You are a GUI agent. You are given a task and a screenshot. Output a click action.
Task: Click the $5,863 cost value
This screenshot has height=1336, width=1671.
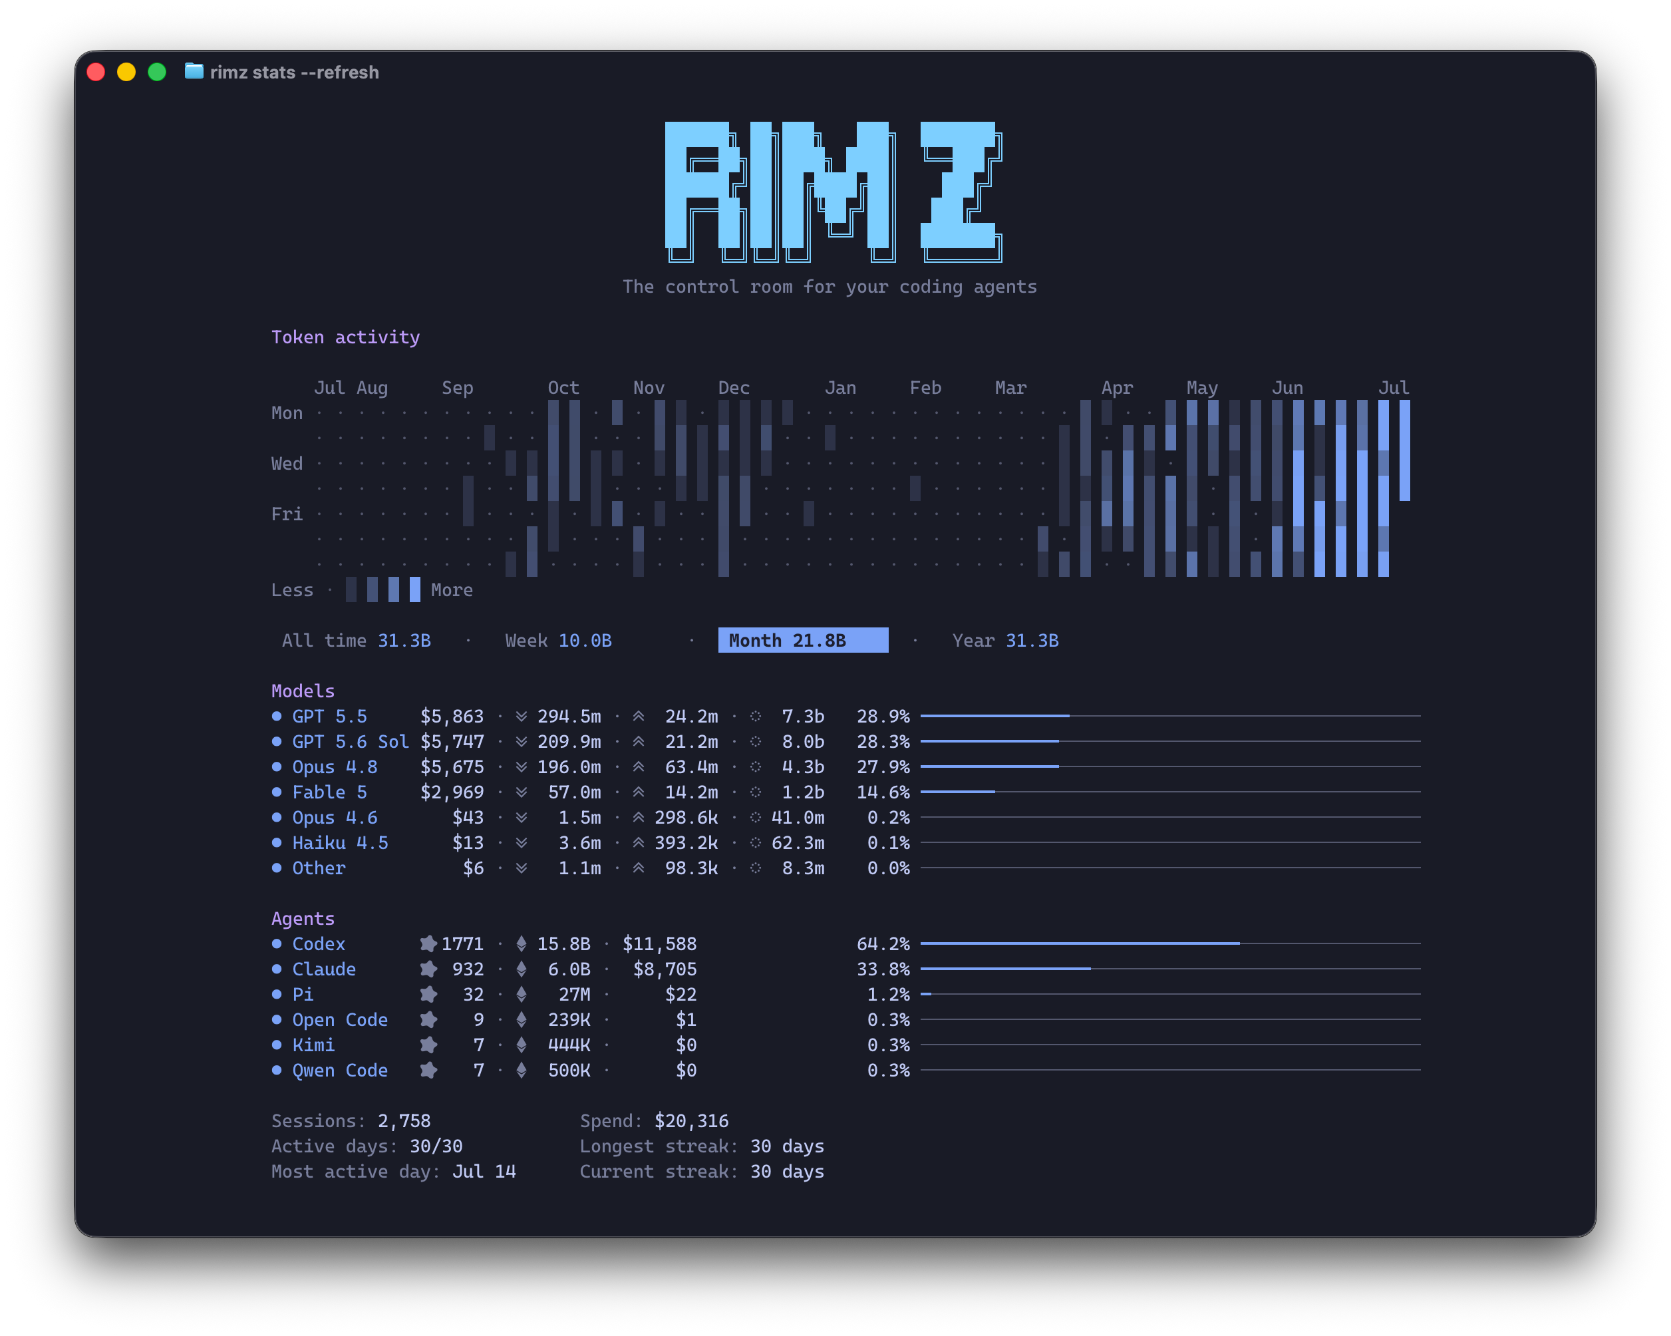coord(452,717)
